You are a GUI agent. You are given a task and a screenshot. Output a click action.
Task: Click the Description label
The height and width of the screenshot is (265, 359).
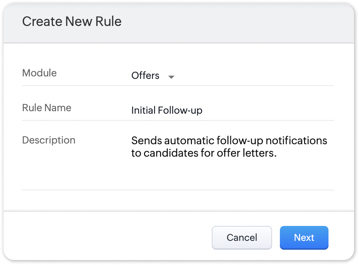point(49,140)
